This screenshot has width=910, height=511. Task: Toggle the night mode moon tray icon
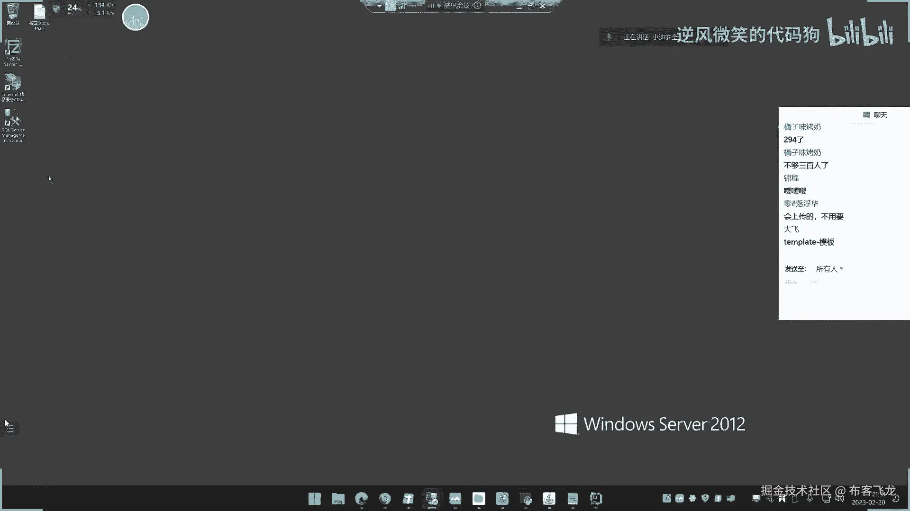(x=896, y=498)
